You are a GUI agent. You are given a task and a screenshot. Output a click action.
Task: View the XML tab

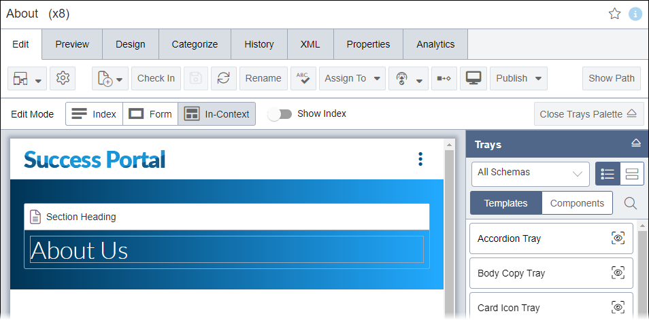[310, 44]
